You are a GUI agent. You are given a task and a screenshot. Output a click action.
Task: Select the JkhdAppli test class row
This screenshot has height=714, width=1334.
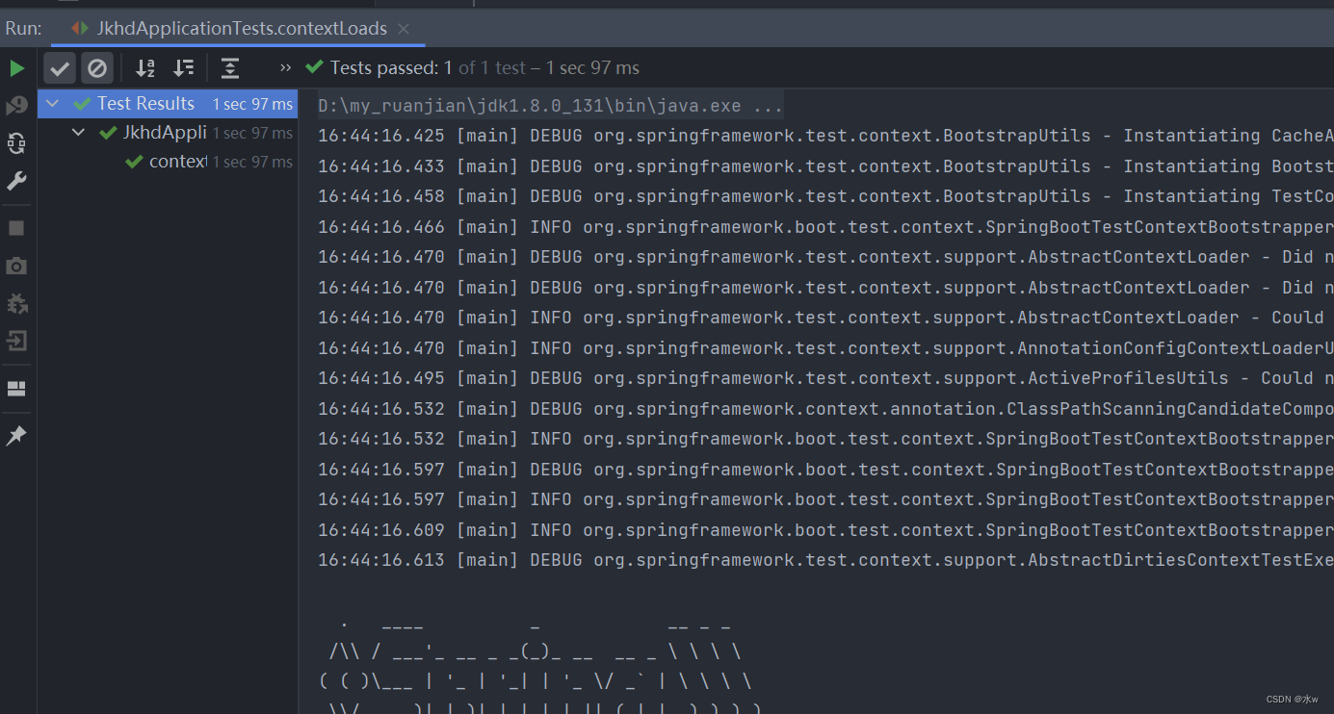[168, 133]
